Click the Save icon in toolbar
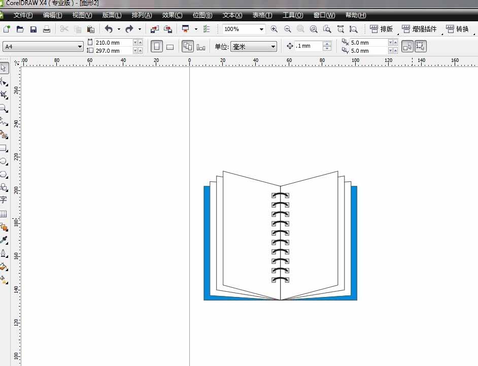478x366 pixels. coord(33,29)
